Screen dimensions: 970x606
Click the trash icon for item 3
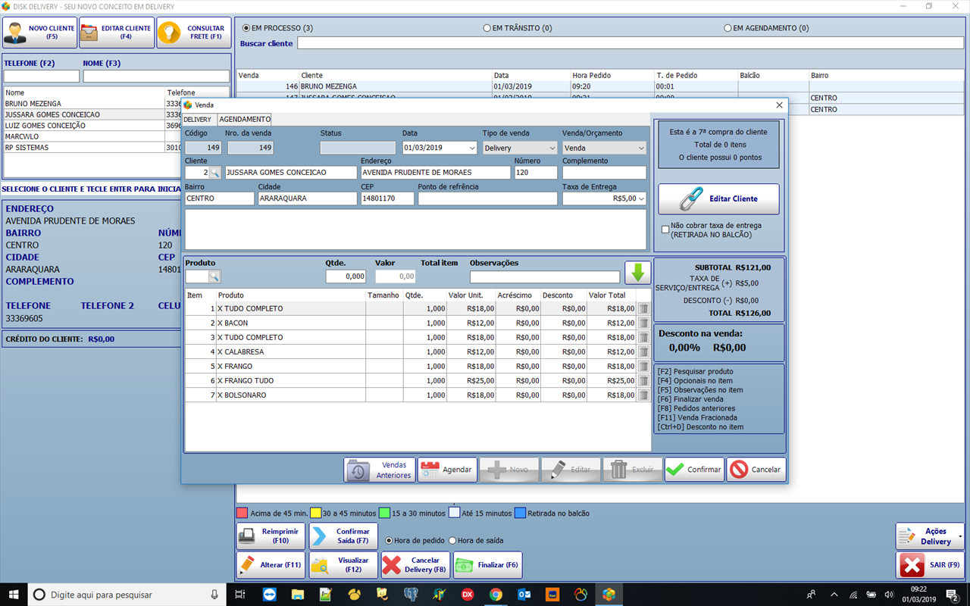pos(643,338)
